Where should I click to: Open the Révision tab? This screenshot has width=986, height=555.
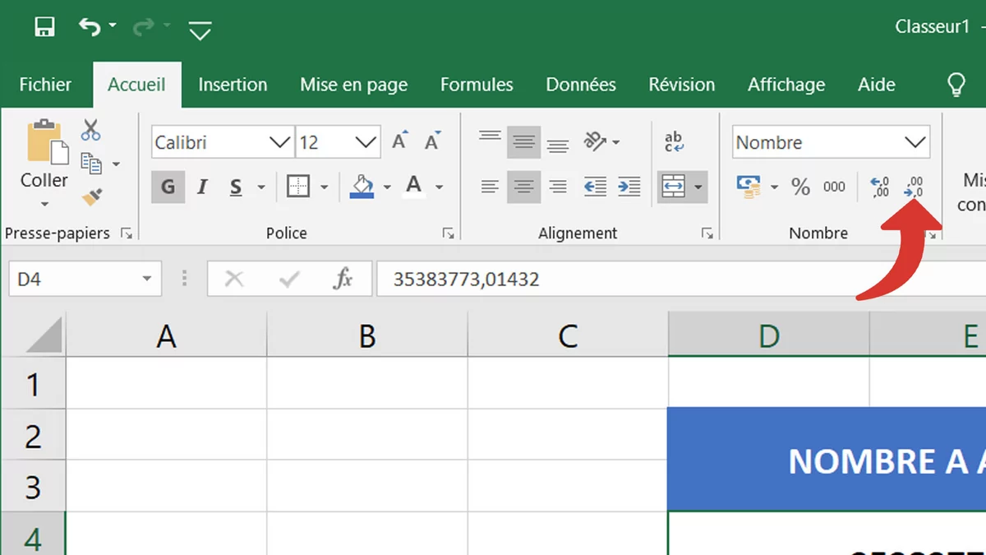point(681,85)
